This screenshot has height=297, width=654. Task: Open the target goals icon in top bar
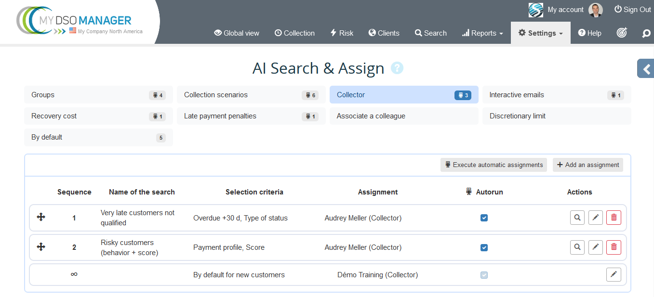pyautogui.click(x=622, y=33)
